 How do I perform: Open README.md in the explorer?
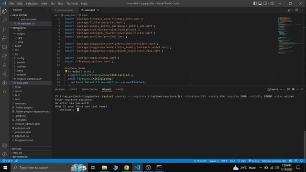(22, 136)
